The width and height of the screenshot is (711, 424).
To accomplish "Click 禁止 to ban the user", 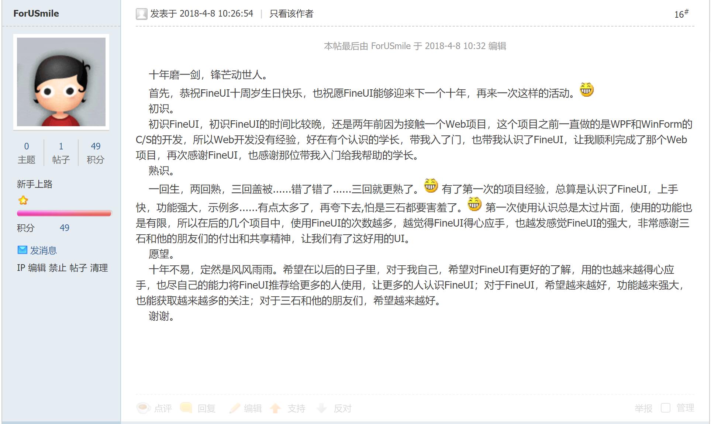I will [58, 268].
